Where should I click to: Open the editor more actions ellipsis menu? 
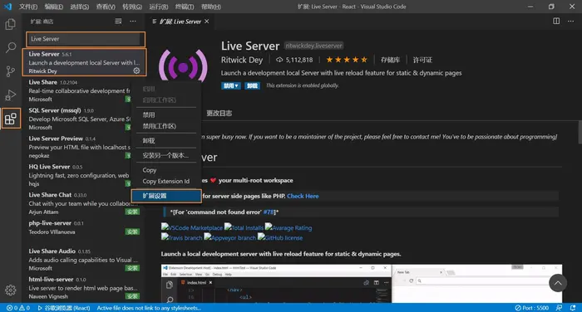pyautogui.click(x=570, y=21)
